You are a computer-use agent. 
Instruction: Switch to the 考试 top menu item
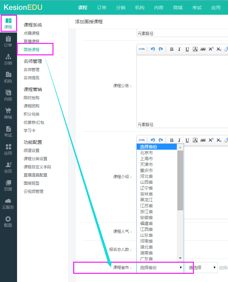pyautogui.click(x=197, y=8)
